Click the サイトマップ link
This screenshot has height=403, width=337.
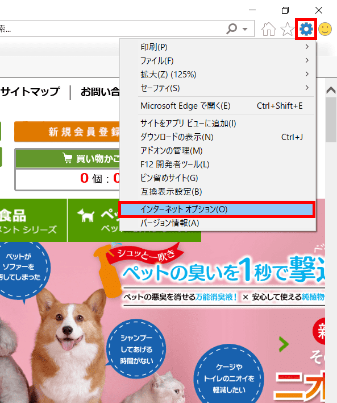click(x=30, y=92)
